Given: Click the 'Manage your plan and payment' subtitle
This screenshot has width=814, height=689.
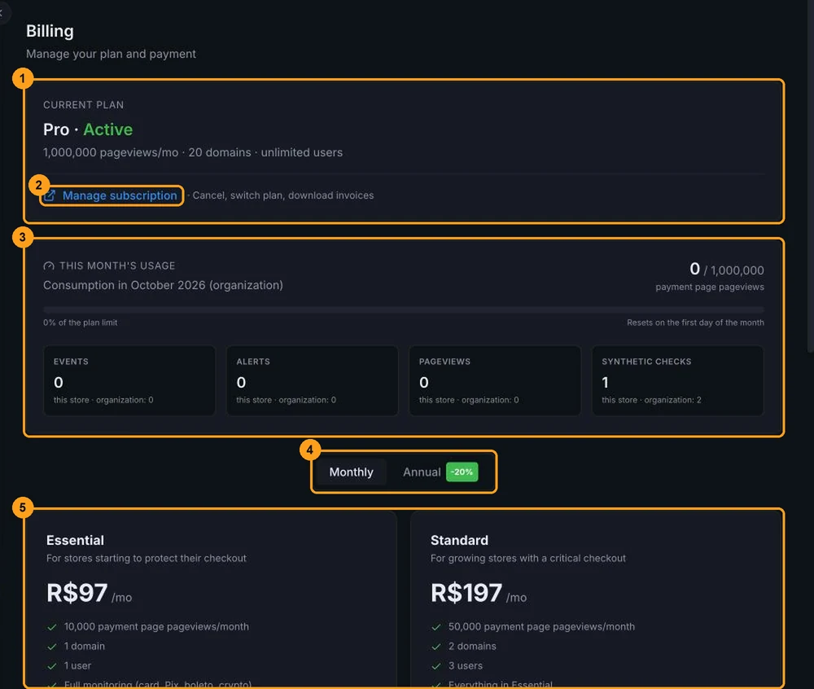Looking at the screenshot, I should [x=111, y=54].
